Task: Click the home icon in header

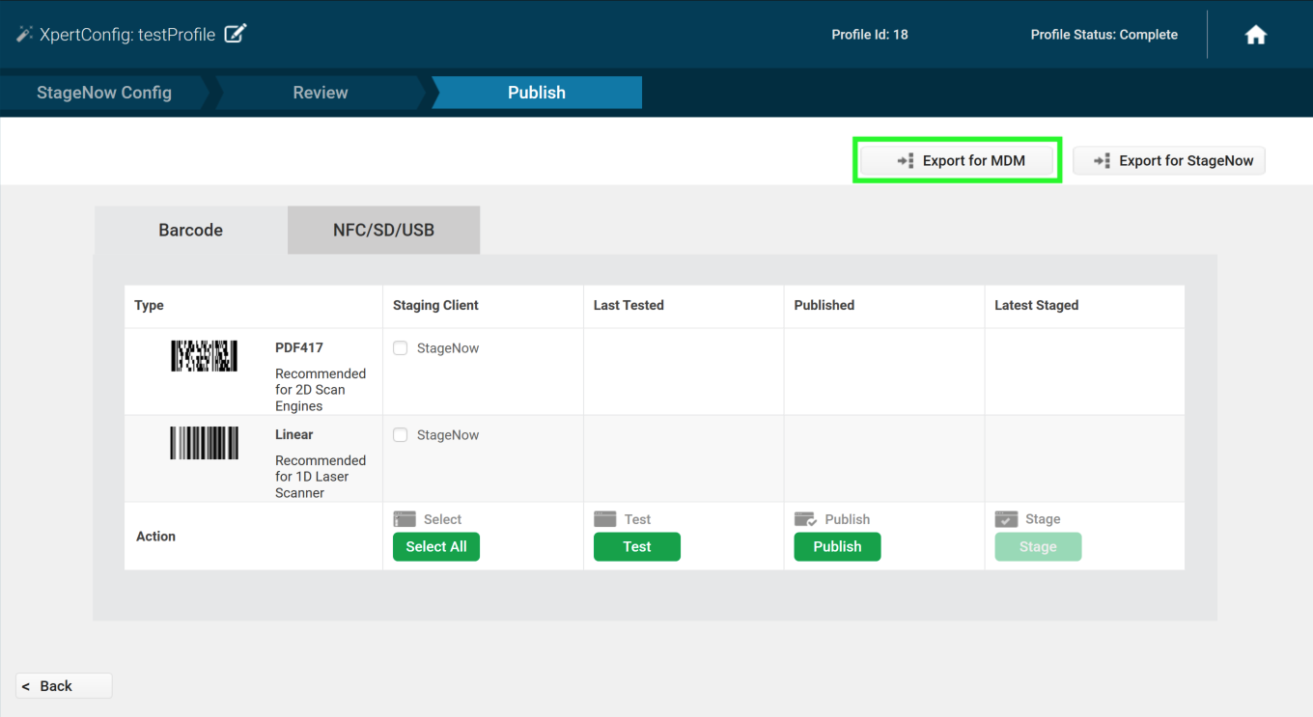Action: (x=1255, y=35)
